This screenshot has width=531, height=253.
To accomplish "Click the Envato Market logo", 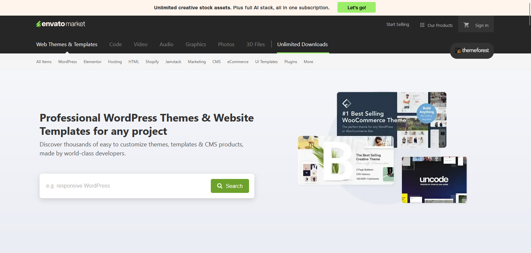I will 61,24.
